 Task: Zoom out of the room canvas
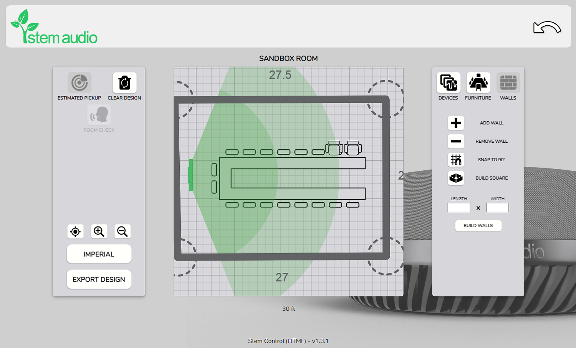(x=122, y=231)
